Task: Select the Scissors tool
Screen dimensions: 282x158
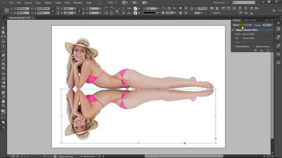Action: click(3, 74)
